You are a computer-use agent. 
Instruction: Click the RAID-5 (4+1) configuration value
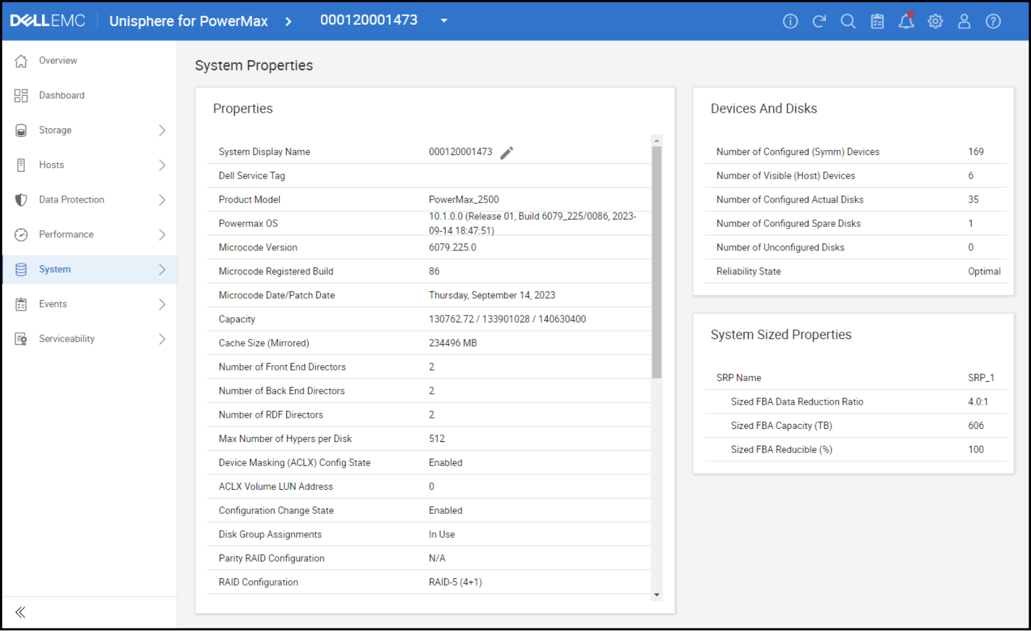pos(455,582)
